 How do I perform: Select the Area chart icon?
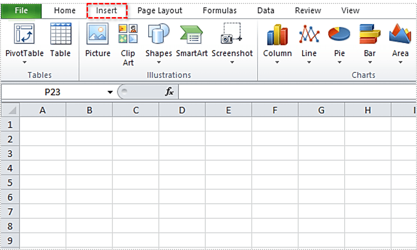[x=400, y=34]
